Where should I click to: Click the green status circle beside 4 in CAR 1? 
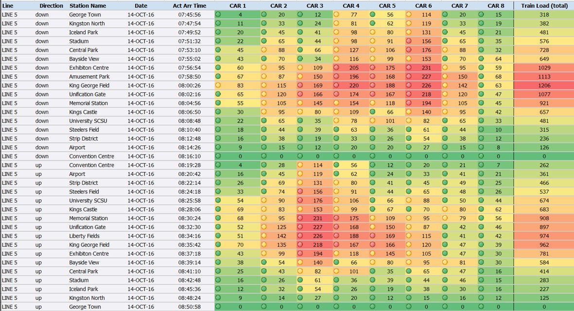218,15
